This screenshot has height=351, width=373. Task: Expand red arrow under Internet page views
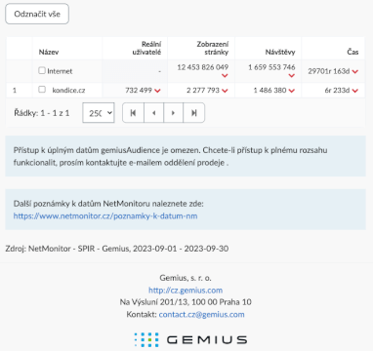[x=225, y=76]
